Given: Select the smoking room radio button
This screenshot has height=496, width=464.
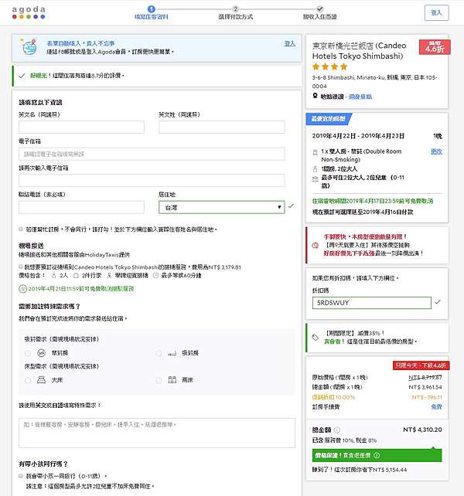Looking at the screenshot, I should tap(159, 353).
